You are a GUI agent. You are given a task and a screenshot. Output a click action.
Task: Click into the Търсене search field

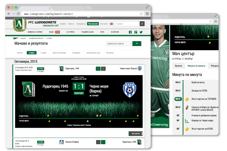point(127,24)
